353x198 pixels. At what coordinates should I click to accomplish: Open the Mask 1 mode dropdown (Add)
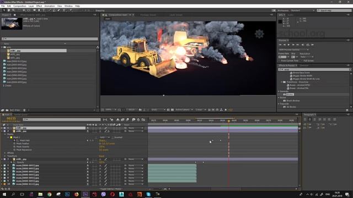coord(104,137)
